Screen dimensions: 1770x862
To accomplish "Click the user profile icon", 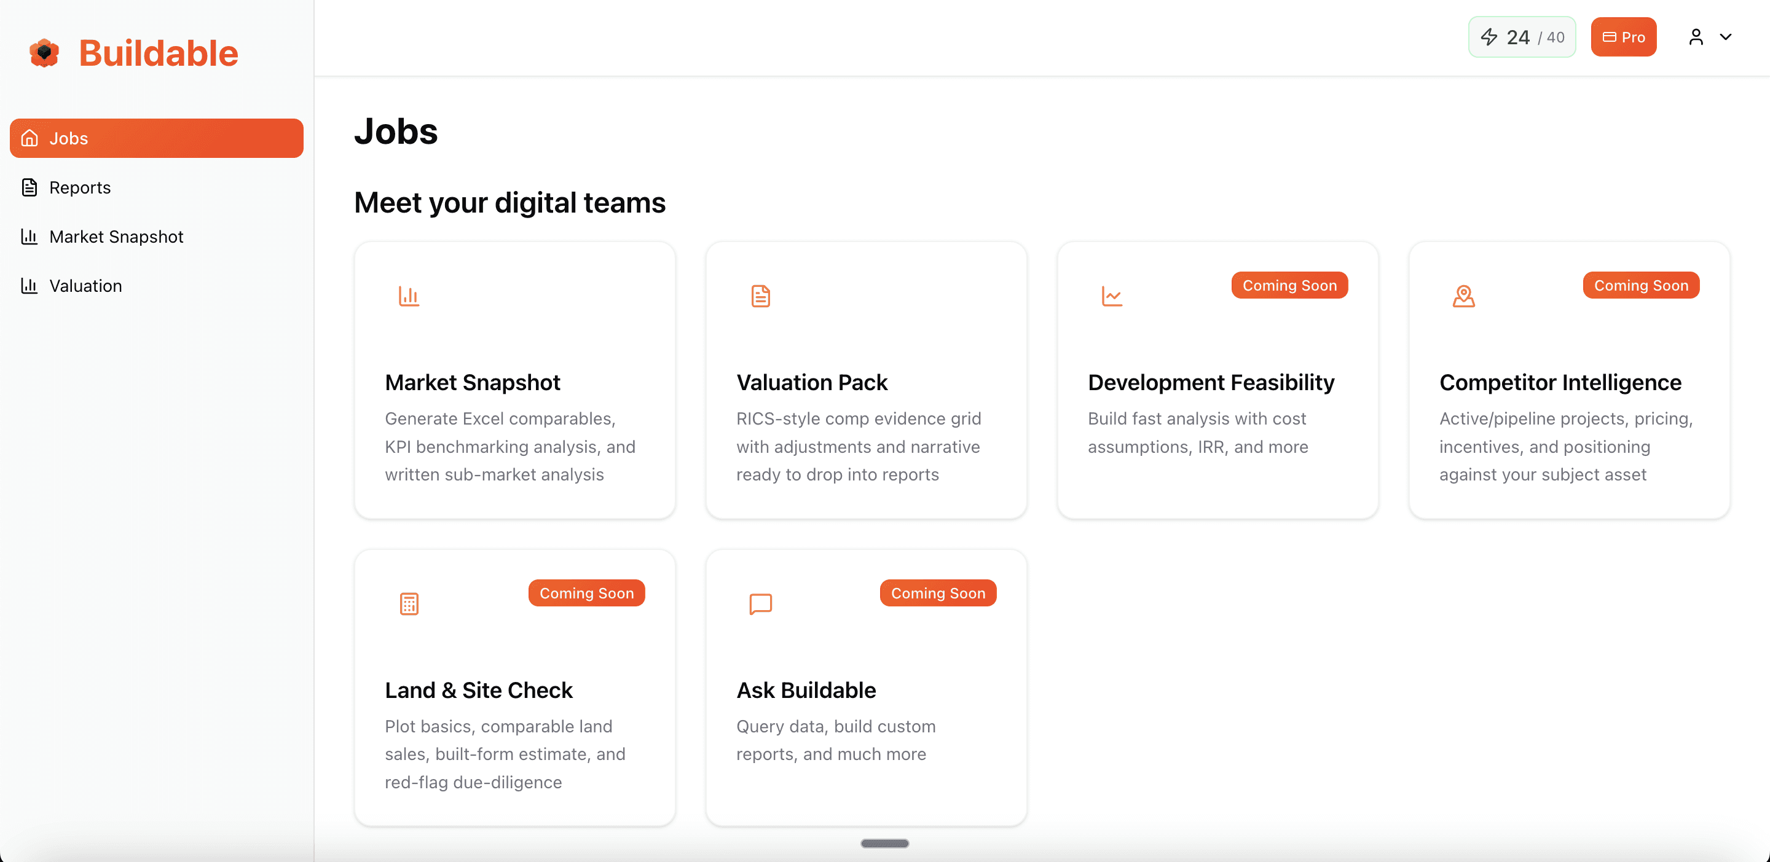I will point(1696,37).
